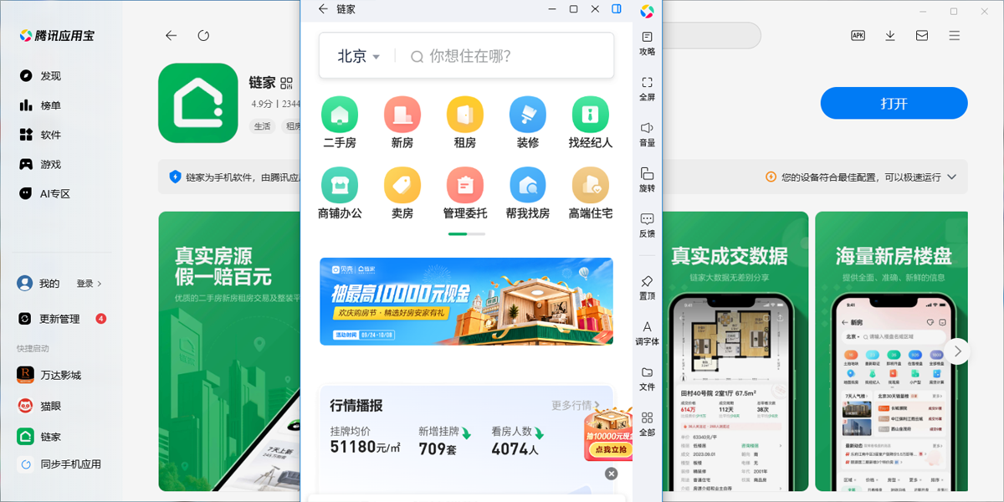This screenshot has width=1004, height=502.
Task: Click the refresh icon in 腾讯应用宝
Action: (203, 36)
